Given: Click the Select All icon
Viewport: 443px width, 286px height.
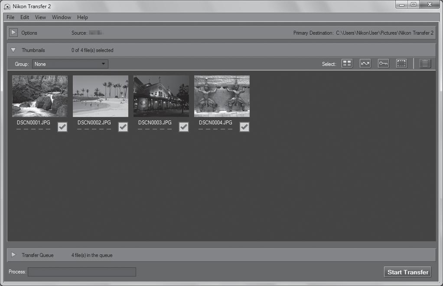Looking at the screenshot, I should pyautogui.click(x=347, y=64).
